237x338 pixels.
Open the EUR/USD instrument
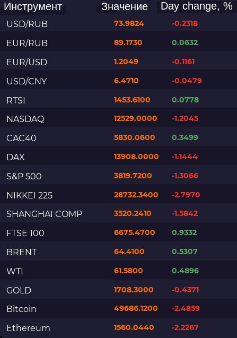click(119, 62)
